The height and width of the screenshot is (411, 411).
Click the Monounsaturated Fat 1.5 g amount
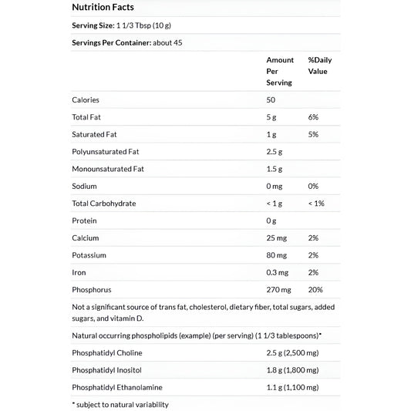click(275, 169)
